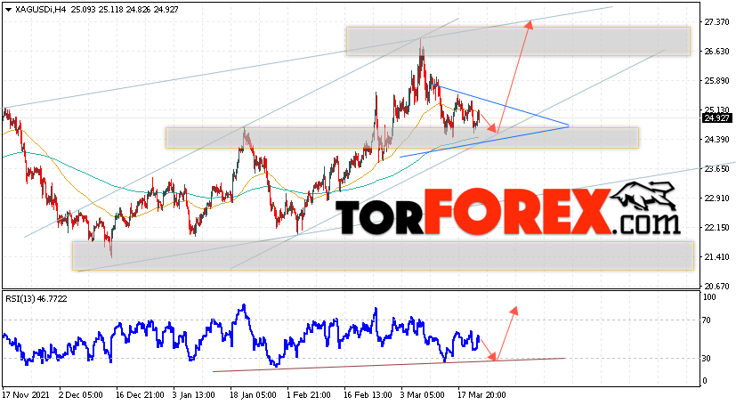Select the lower gray support zone near 21.410
The height and width of the screenshot is (405, 736).
[383, 255]
